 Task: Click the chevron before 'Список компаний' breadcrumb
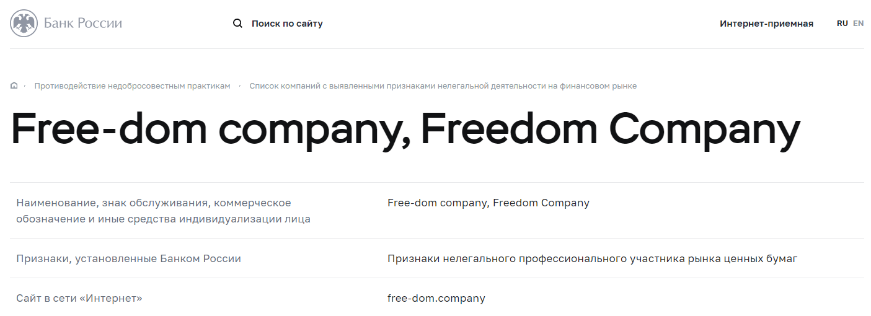coord(240,86)
